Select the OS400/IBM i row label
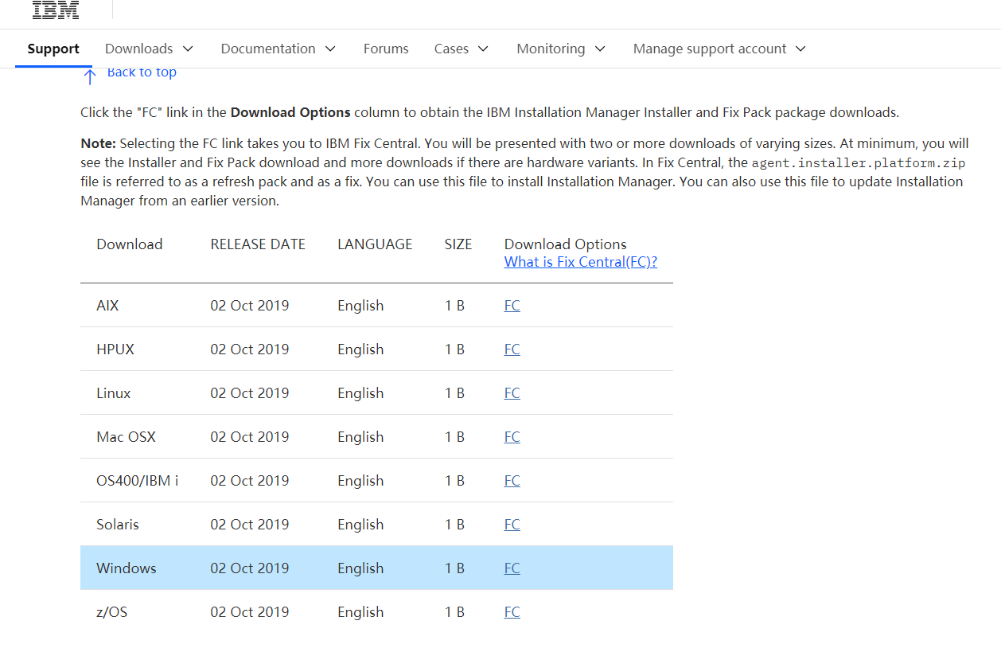The height and width of the screenshot is (652, 1001). point(138,481)
